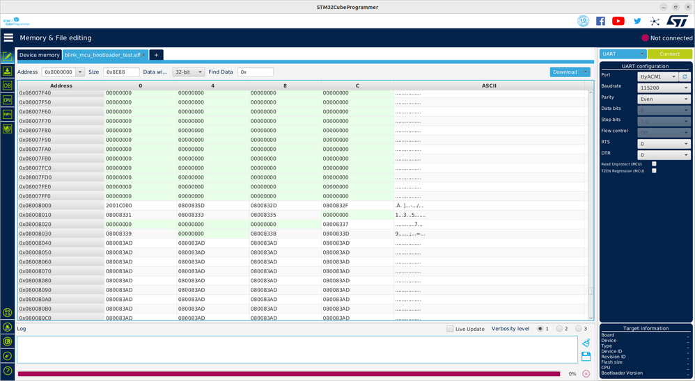Open the Facebook link icon
This screenshot has width=695, height=381.
(600, 21)
